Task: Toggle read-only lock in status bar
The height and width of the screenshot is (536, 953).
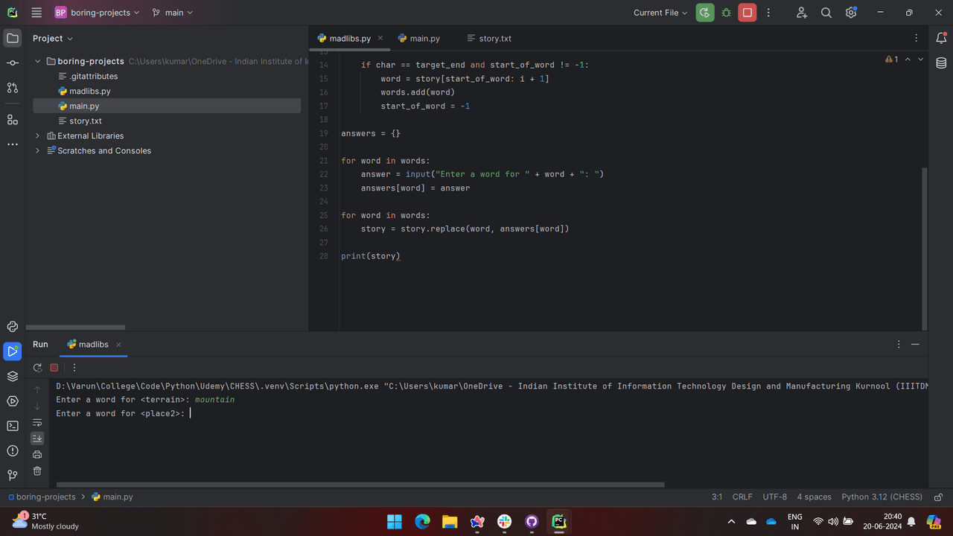Action: pyautogui.click(x=938, y=497)
